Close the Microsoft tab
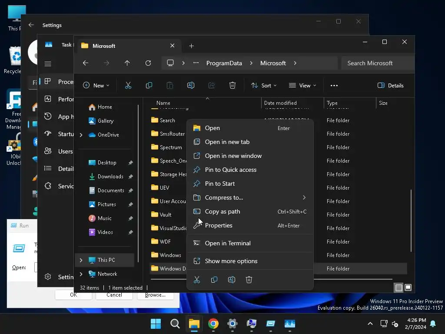The image size is (445, 334). (x=172, y=46)
